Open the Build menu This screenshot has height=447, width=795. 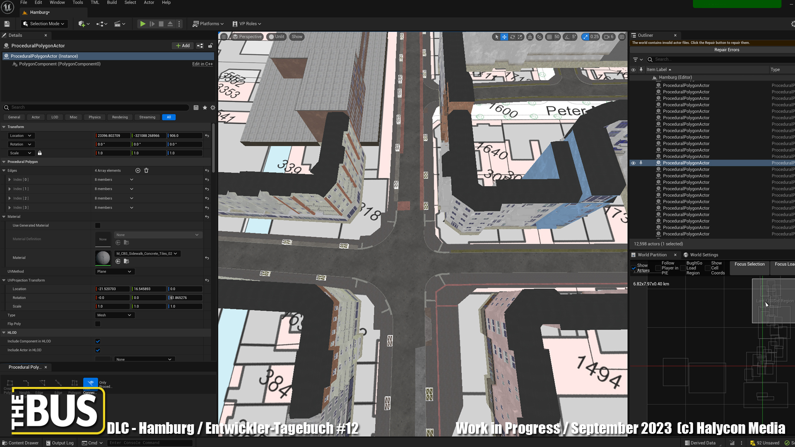[x=112, y=2]
